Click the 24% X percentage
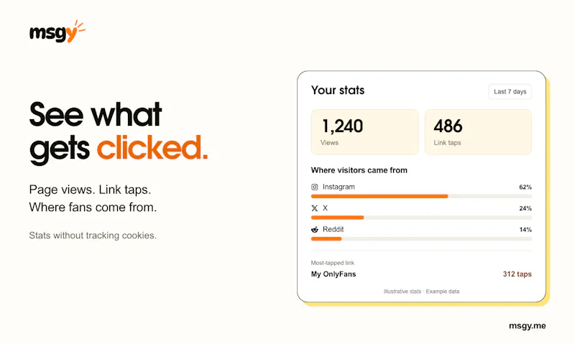This screenshot has height=344, width=575. pos(525,208)
